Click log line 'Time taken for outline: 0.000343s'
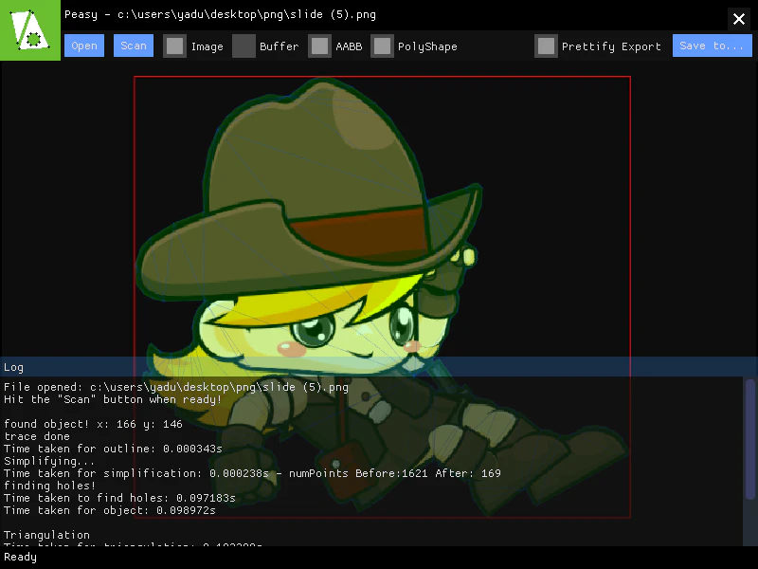 tap(113, 449)
